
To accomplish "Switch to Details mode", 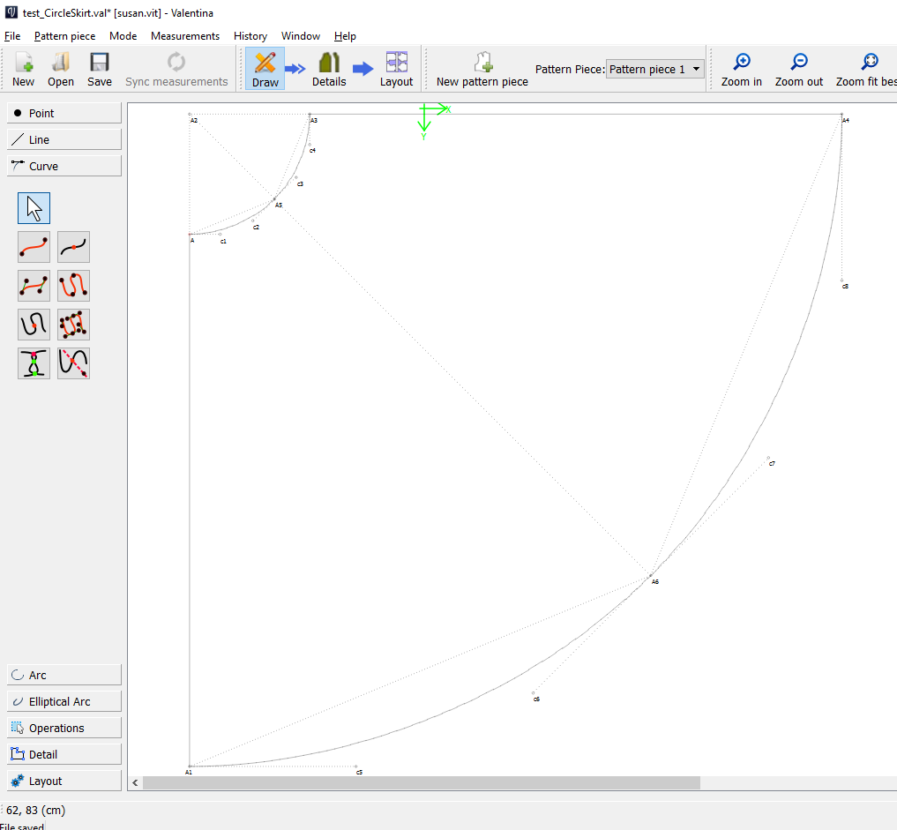I will pyautogui.click(x=329, y=69).
